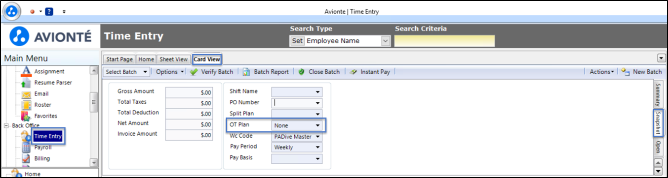Switch to the Home tab
This screenshot has height=178, width=668.
(x=146, y=59)
